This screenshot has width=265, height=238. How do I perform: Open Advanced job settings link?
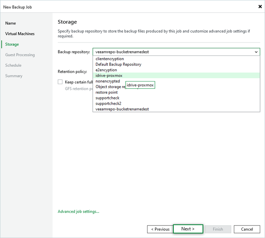(78, 211)
